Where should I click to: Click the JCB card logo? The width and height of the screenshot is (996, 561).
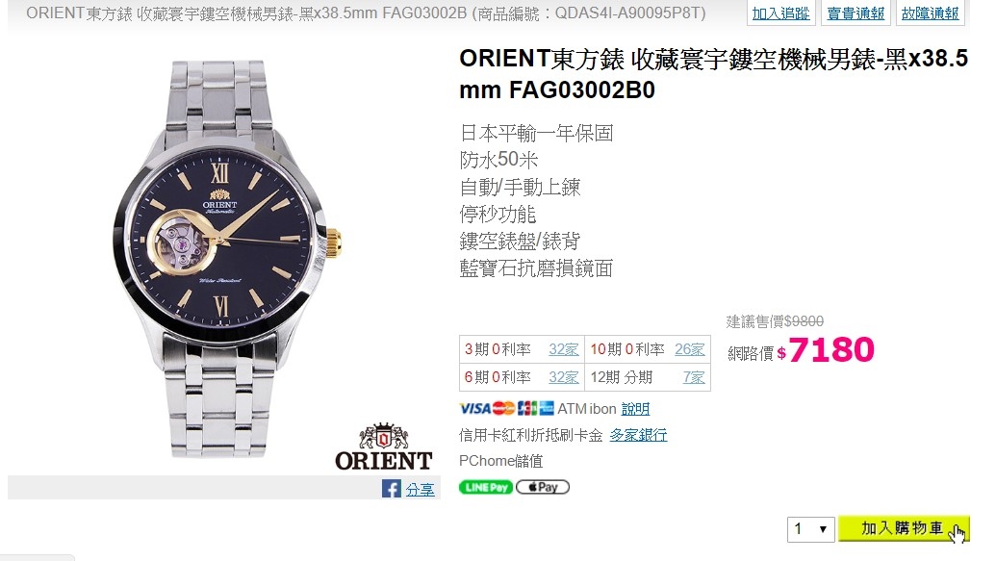click(x=527, y=409)
